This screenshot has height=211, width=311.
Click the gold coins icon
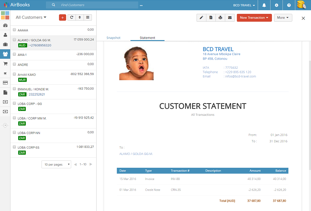pyautogui.click(x=302, y=5)
